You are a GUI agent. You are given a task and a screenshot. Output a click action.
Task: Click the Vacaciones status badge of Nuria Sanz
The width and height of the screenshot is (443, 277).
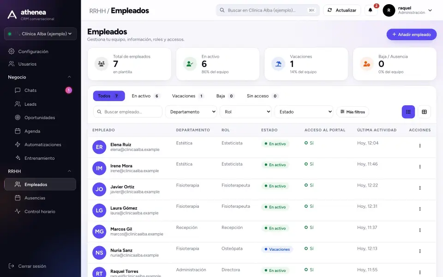pos(277,249)
